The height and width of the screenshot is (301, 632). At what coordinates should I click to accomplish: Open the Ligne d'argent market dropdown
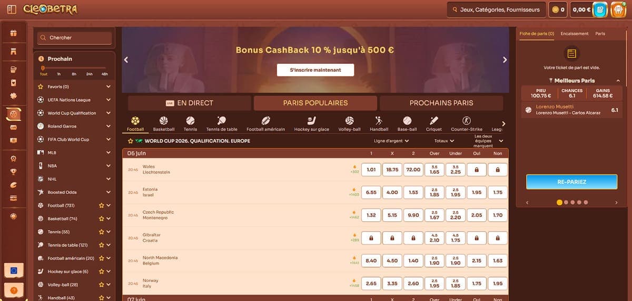391,141
